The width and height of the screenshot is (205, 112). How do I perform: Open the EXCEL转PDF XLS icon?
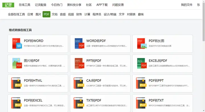pos(142,63)
